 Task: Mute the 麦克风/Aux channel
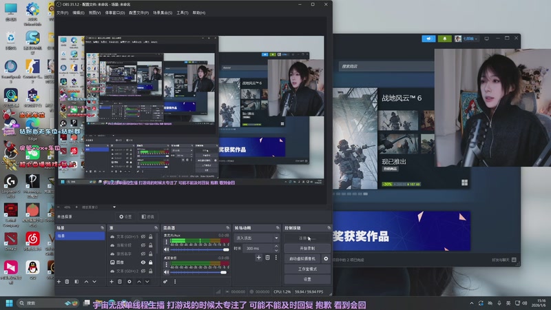pos(166,249)
